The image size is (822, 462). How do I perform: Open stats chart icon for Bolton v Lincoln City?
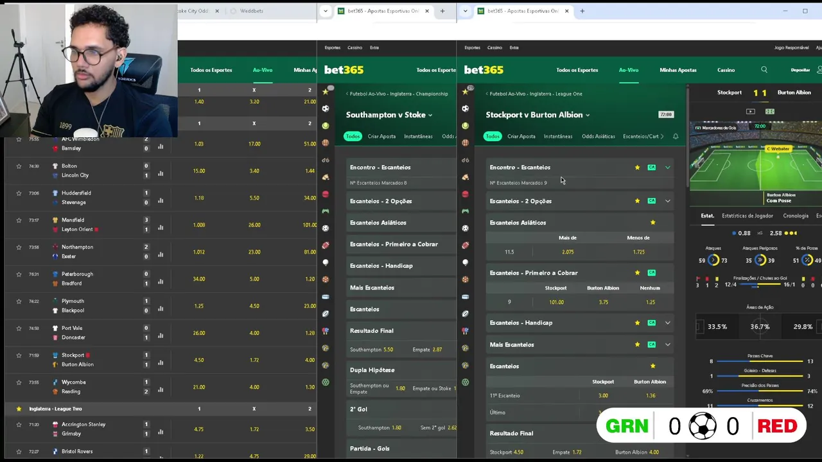[161, 173]
